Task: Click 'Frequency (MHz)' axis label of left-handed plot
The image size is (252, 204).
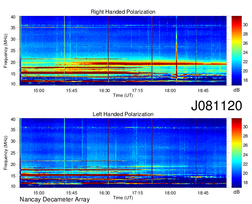Action: [6, 153]
